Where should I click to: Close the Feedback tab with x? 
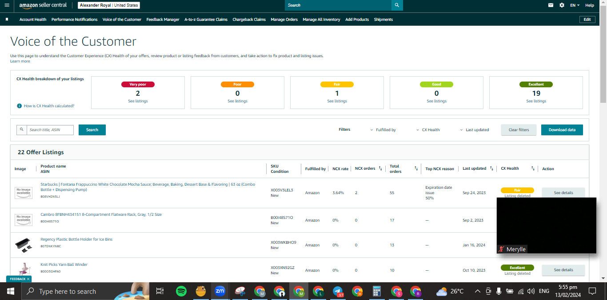tap(28, 279)
